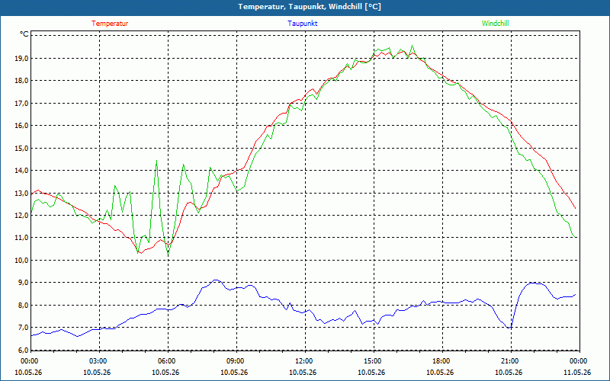Screen dimensions: 610x381
Task: Click the chart title "Temperatur, Taupunkt, Windchill [°C]"
Action: point(310,7)
